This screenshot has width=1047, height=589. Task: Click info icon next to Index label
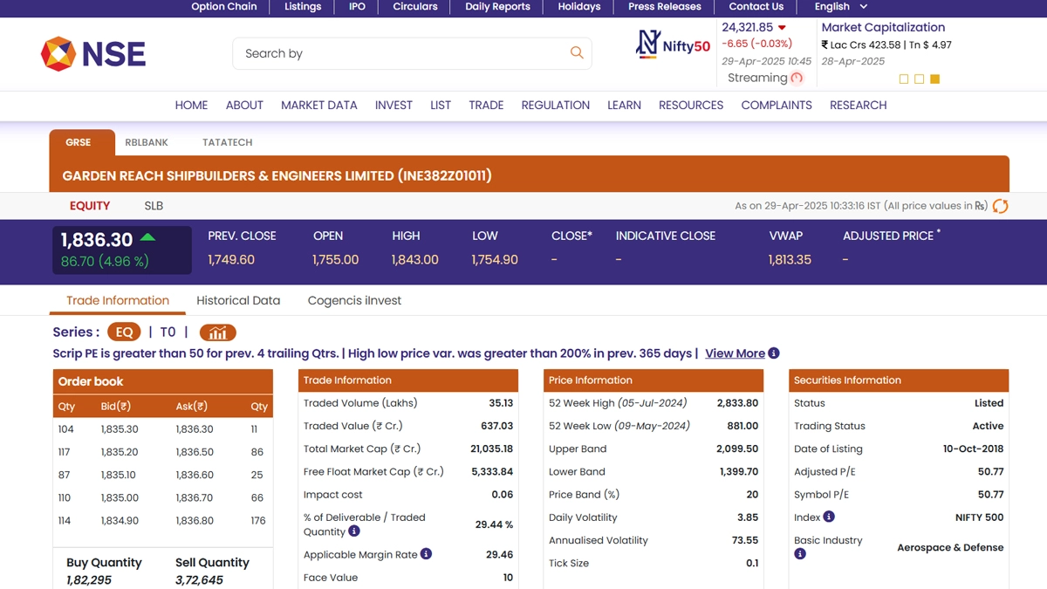(829, 517)
